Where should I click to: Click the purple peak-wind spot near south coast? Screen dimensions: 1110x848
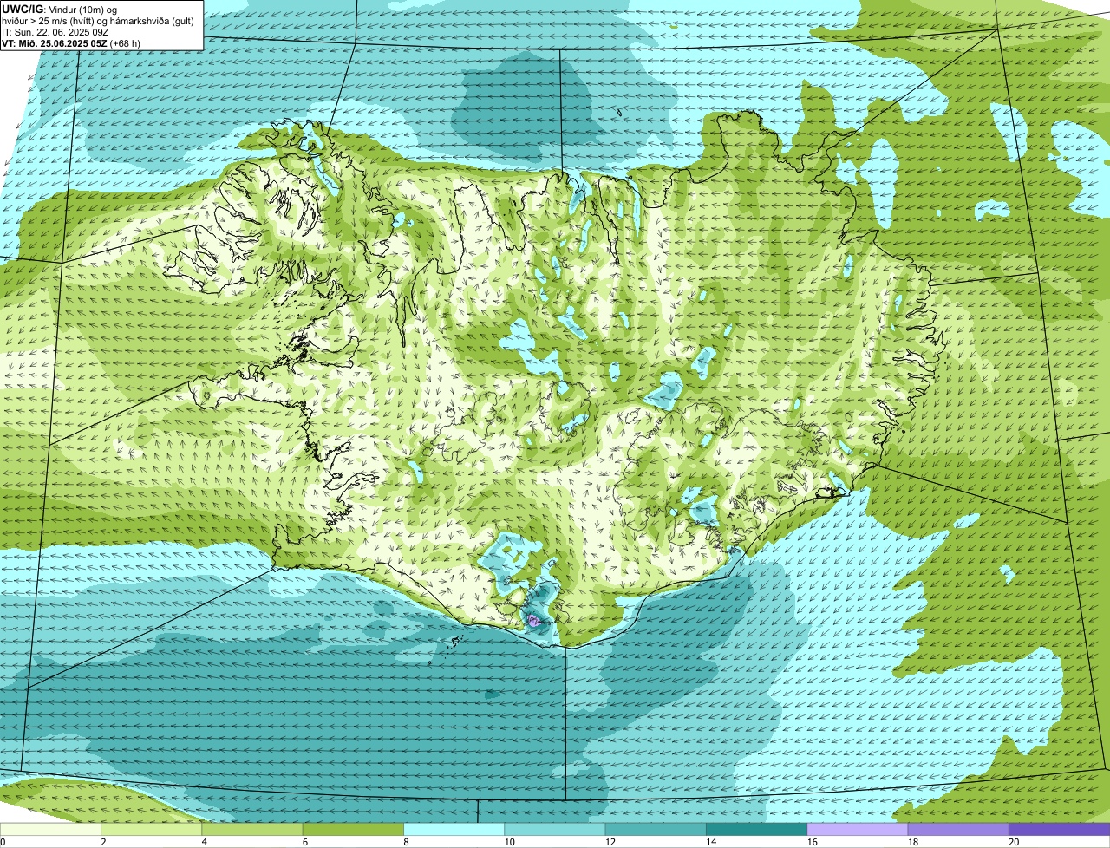coord(534,620)
